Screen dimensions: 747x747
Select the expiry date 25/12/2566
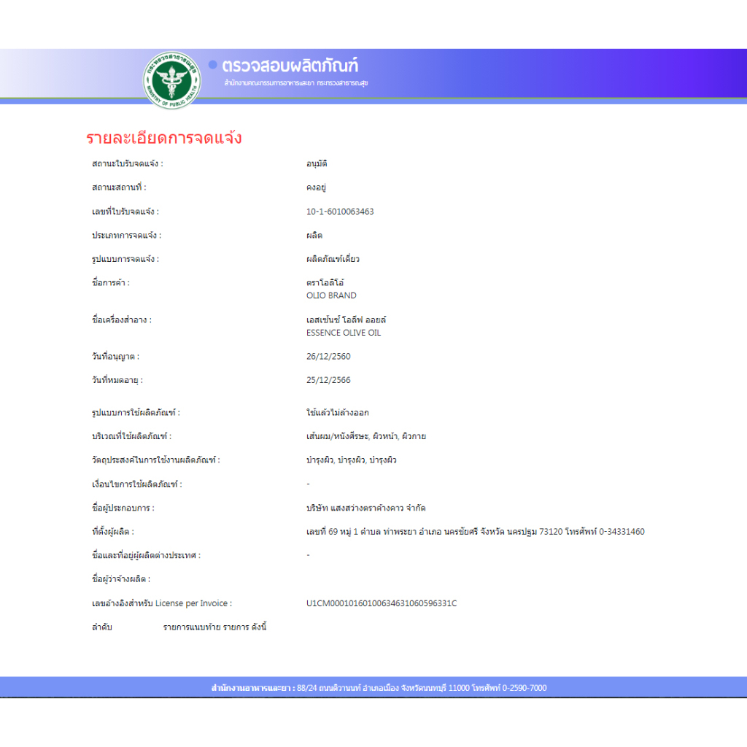(x=328, y=380)
